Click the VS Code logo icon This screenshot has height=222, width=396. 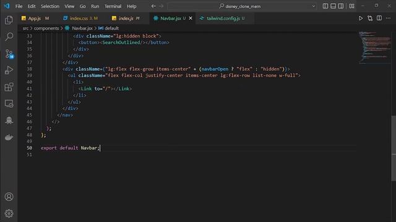[x=7, y=6]
